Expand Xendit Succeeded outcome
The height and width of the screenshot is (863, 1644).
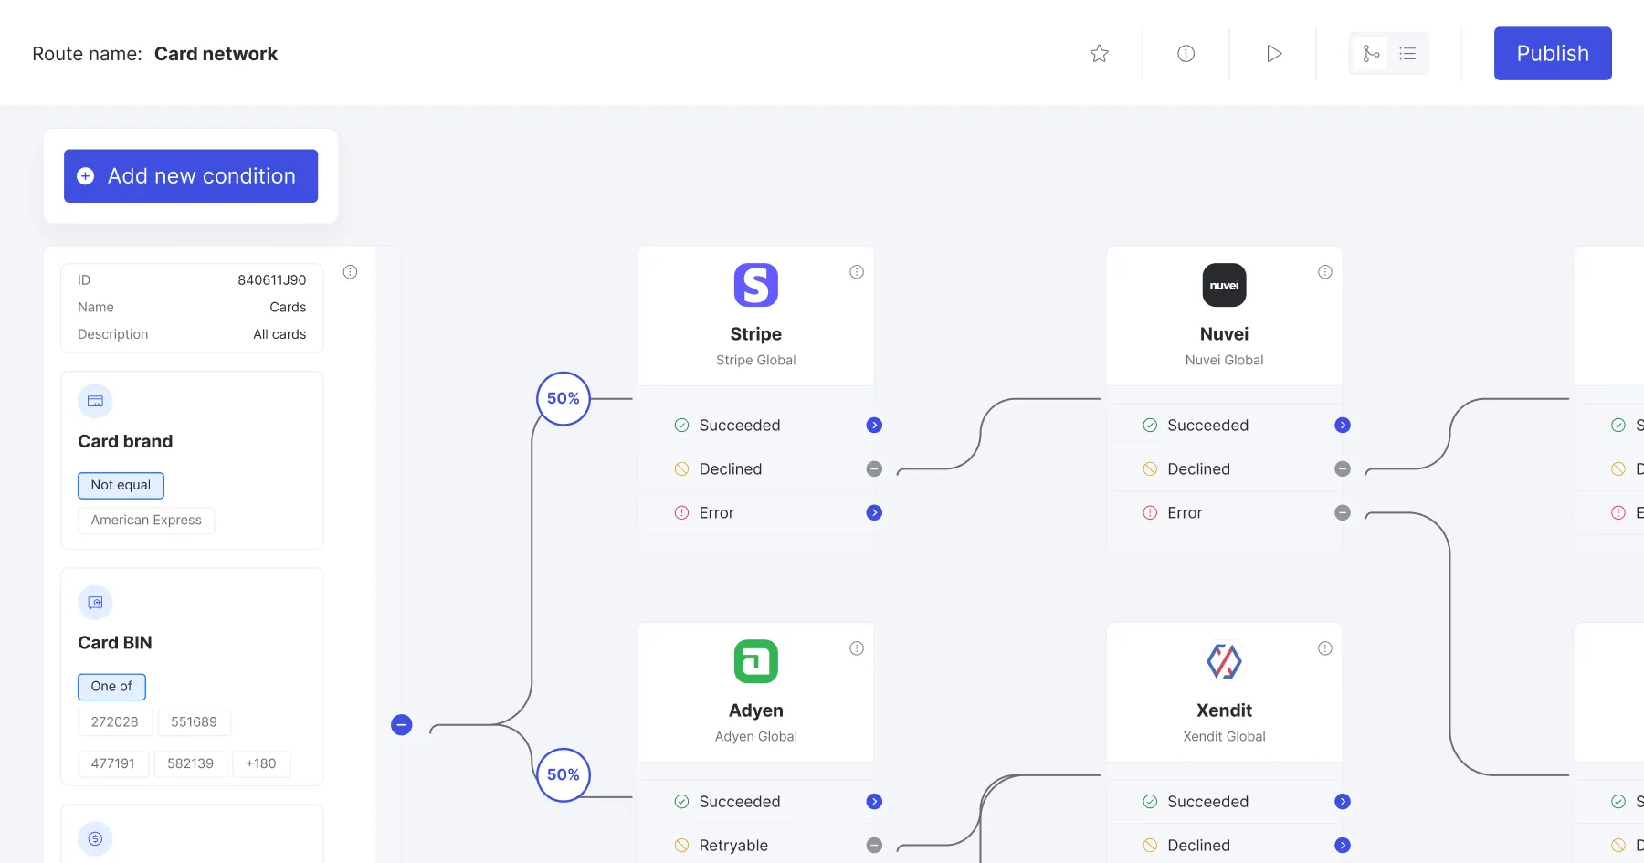pos(1343,802)
